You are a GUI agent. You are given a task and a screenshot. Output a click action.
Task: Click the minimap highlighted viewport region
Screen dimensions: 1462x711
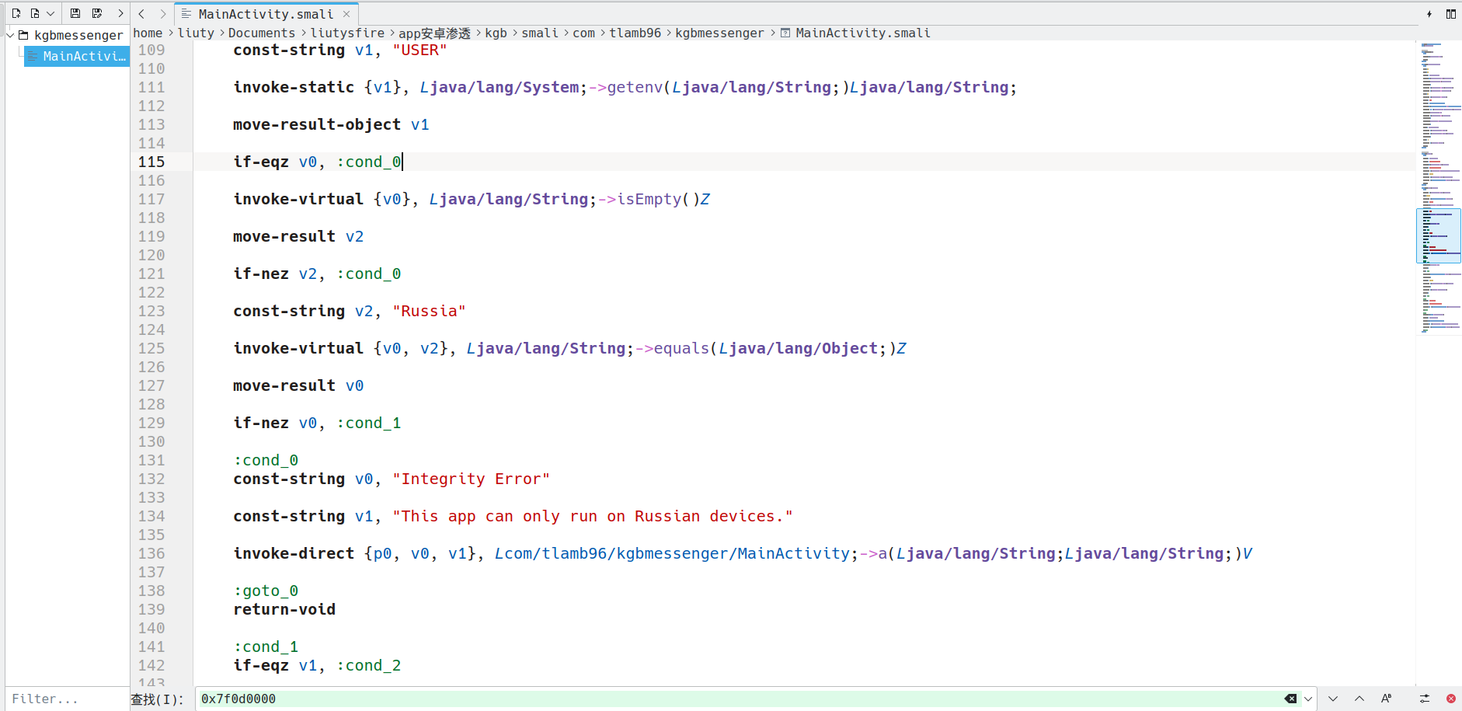(1439, 235)
